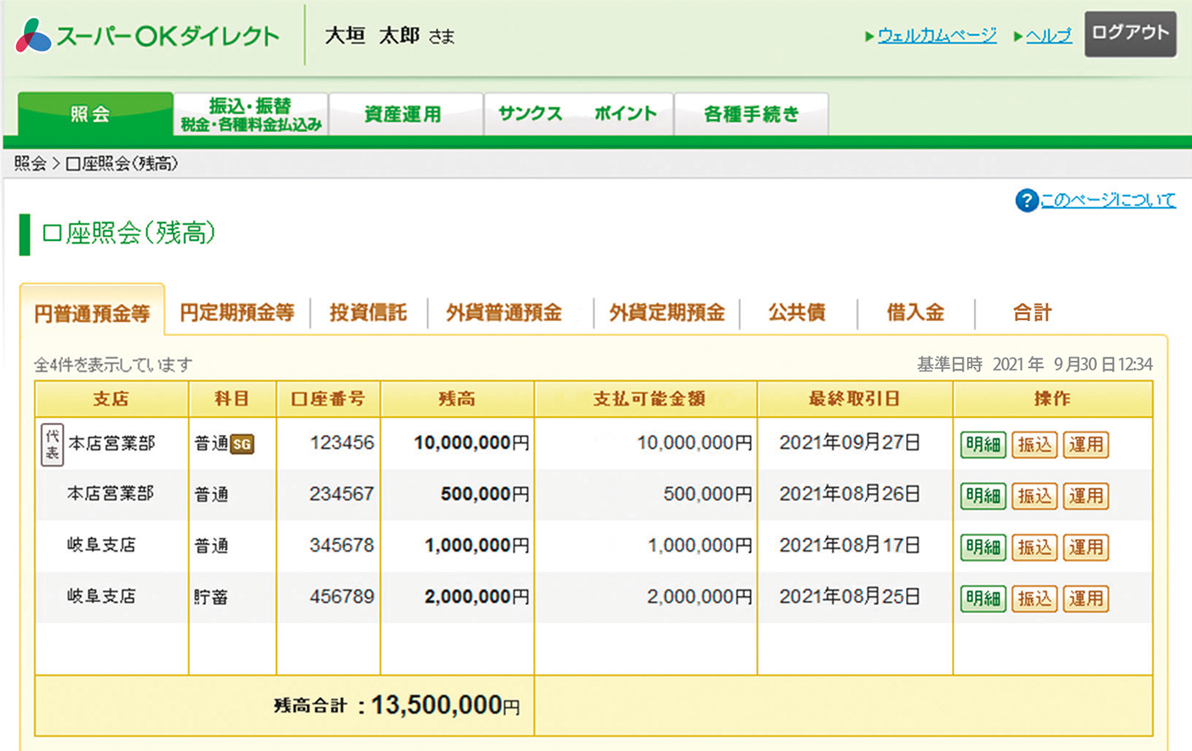Viewport: 1192px width, 751px height.
Task: Switch to the 合計 tab
Action: pyautogui.click(x=1032, y=312)
